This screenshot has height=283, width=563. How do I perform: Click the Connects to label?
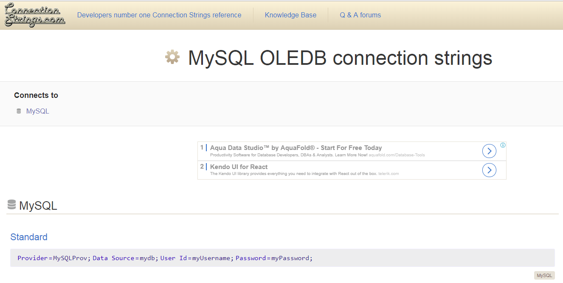click(36, 95)
